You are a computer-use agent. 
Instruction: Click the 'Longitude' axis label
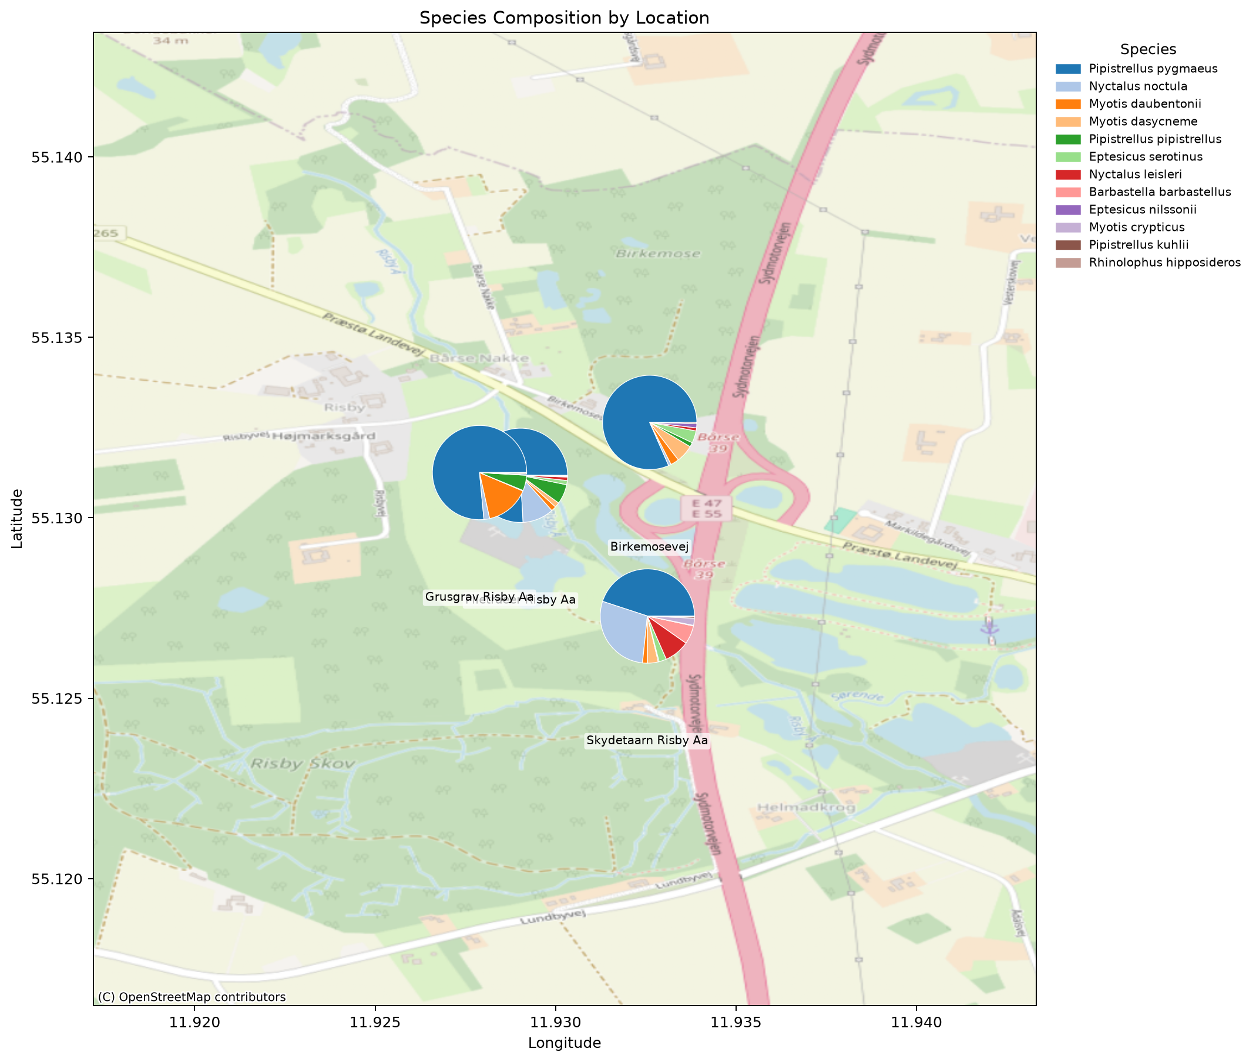tap(564, 1043)
